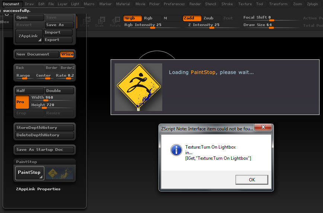Toggle the WSize button
This screenshot has width=323, height=213.
(x=67, y=54)
